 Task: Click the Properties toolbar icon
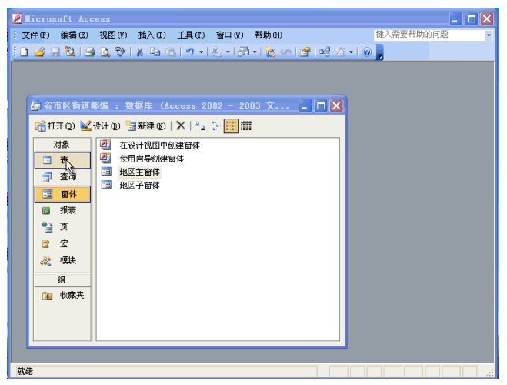(305, 52)
